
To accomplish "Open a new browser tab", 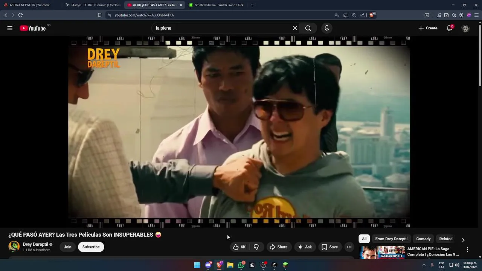I will 252,5.
